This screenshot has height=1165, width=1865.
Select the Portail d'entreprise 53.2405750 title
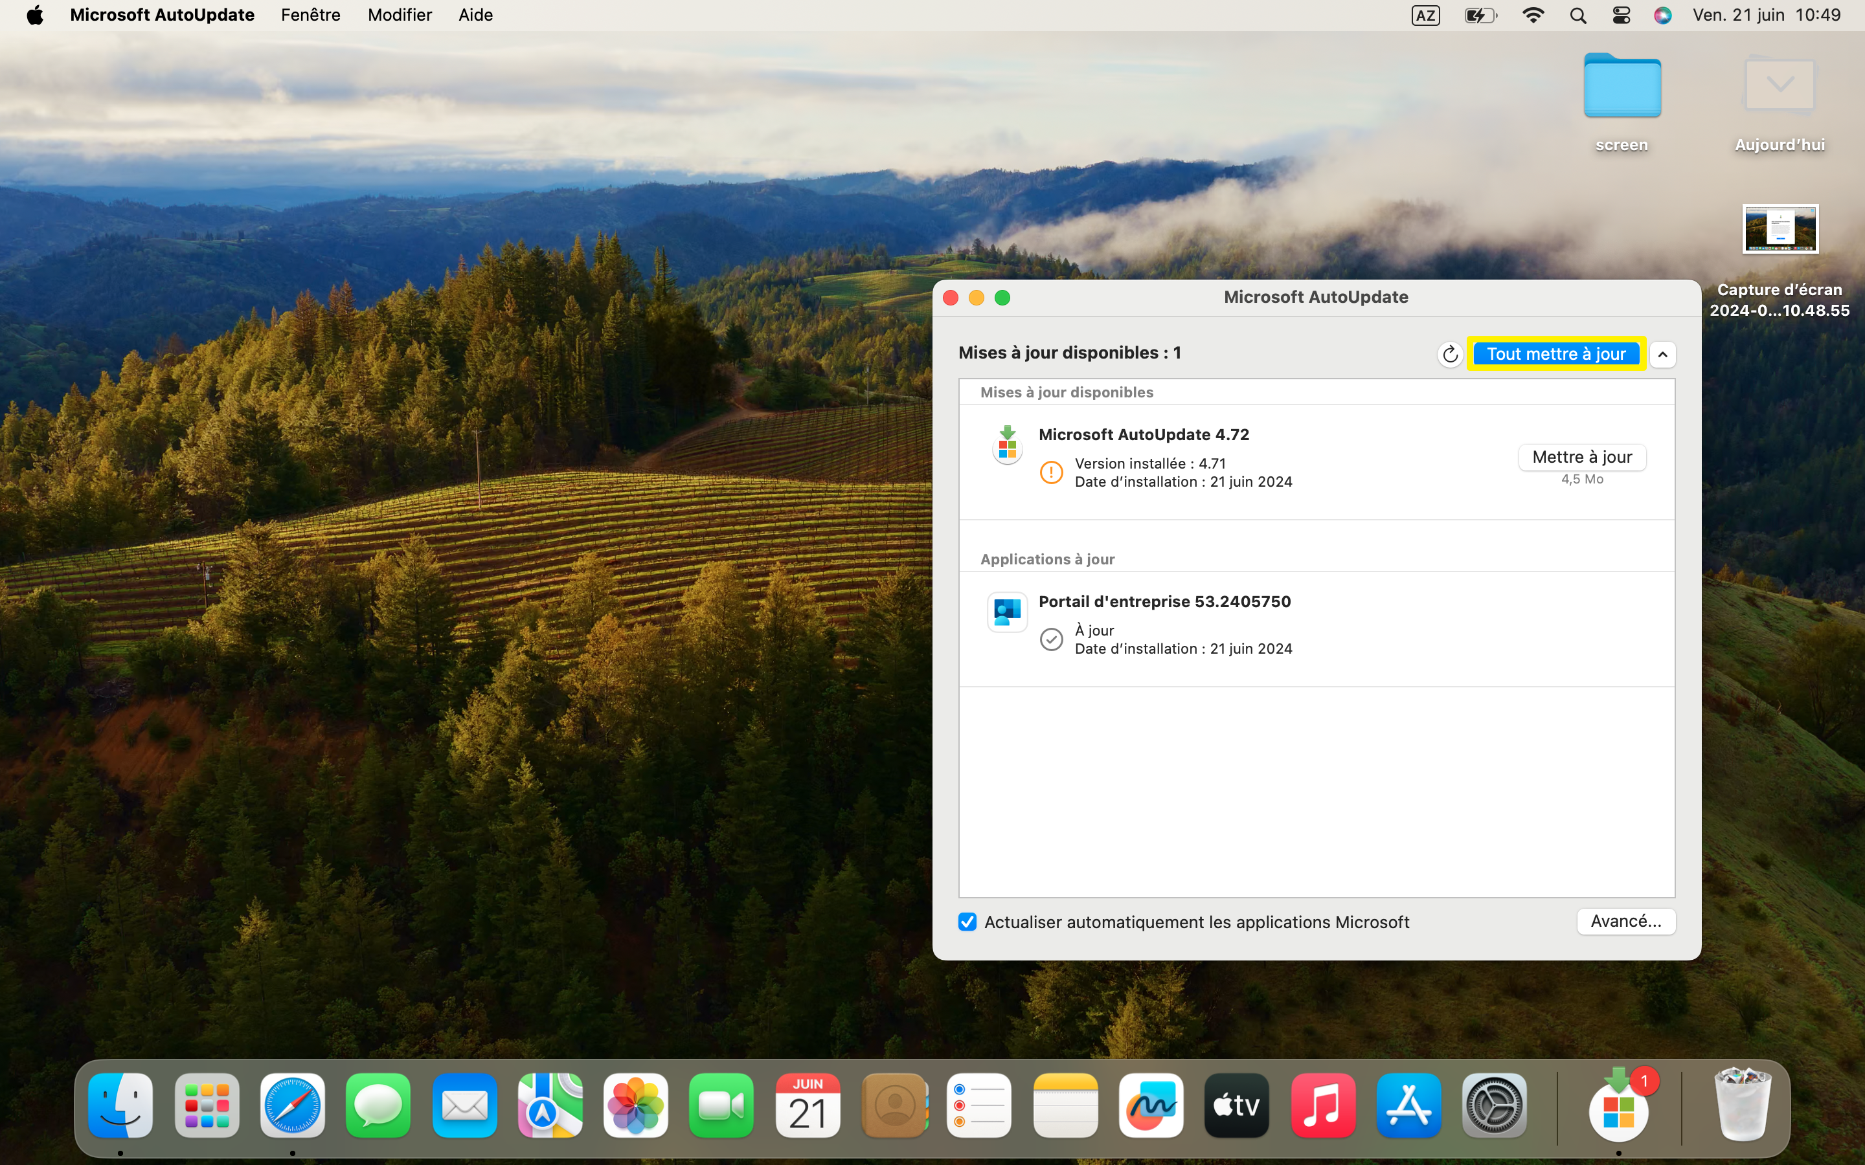[x=1164, y=602]
